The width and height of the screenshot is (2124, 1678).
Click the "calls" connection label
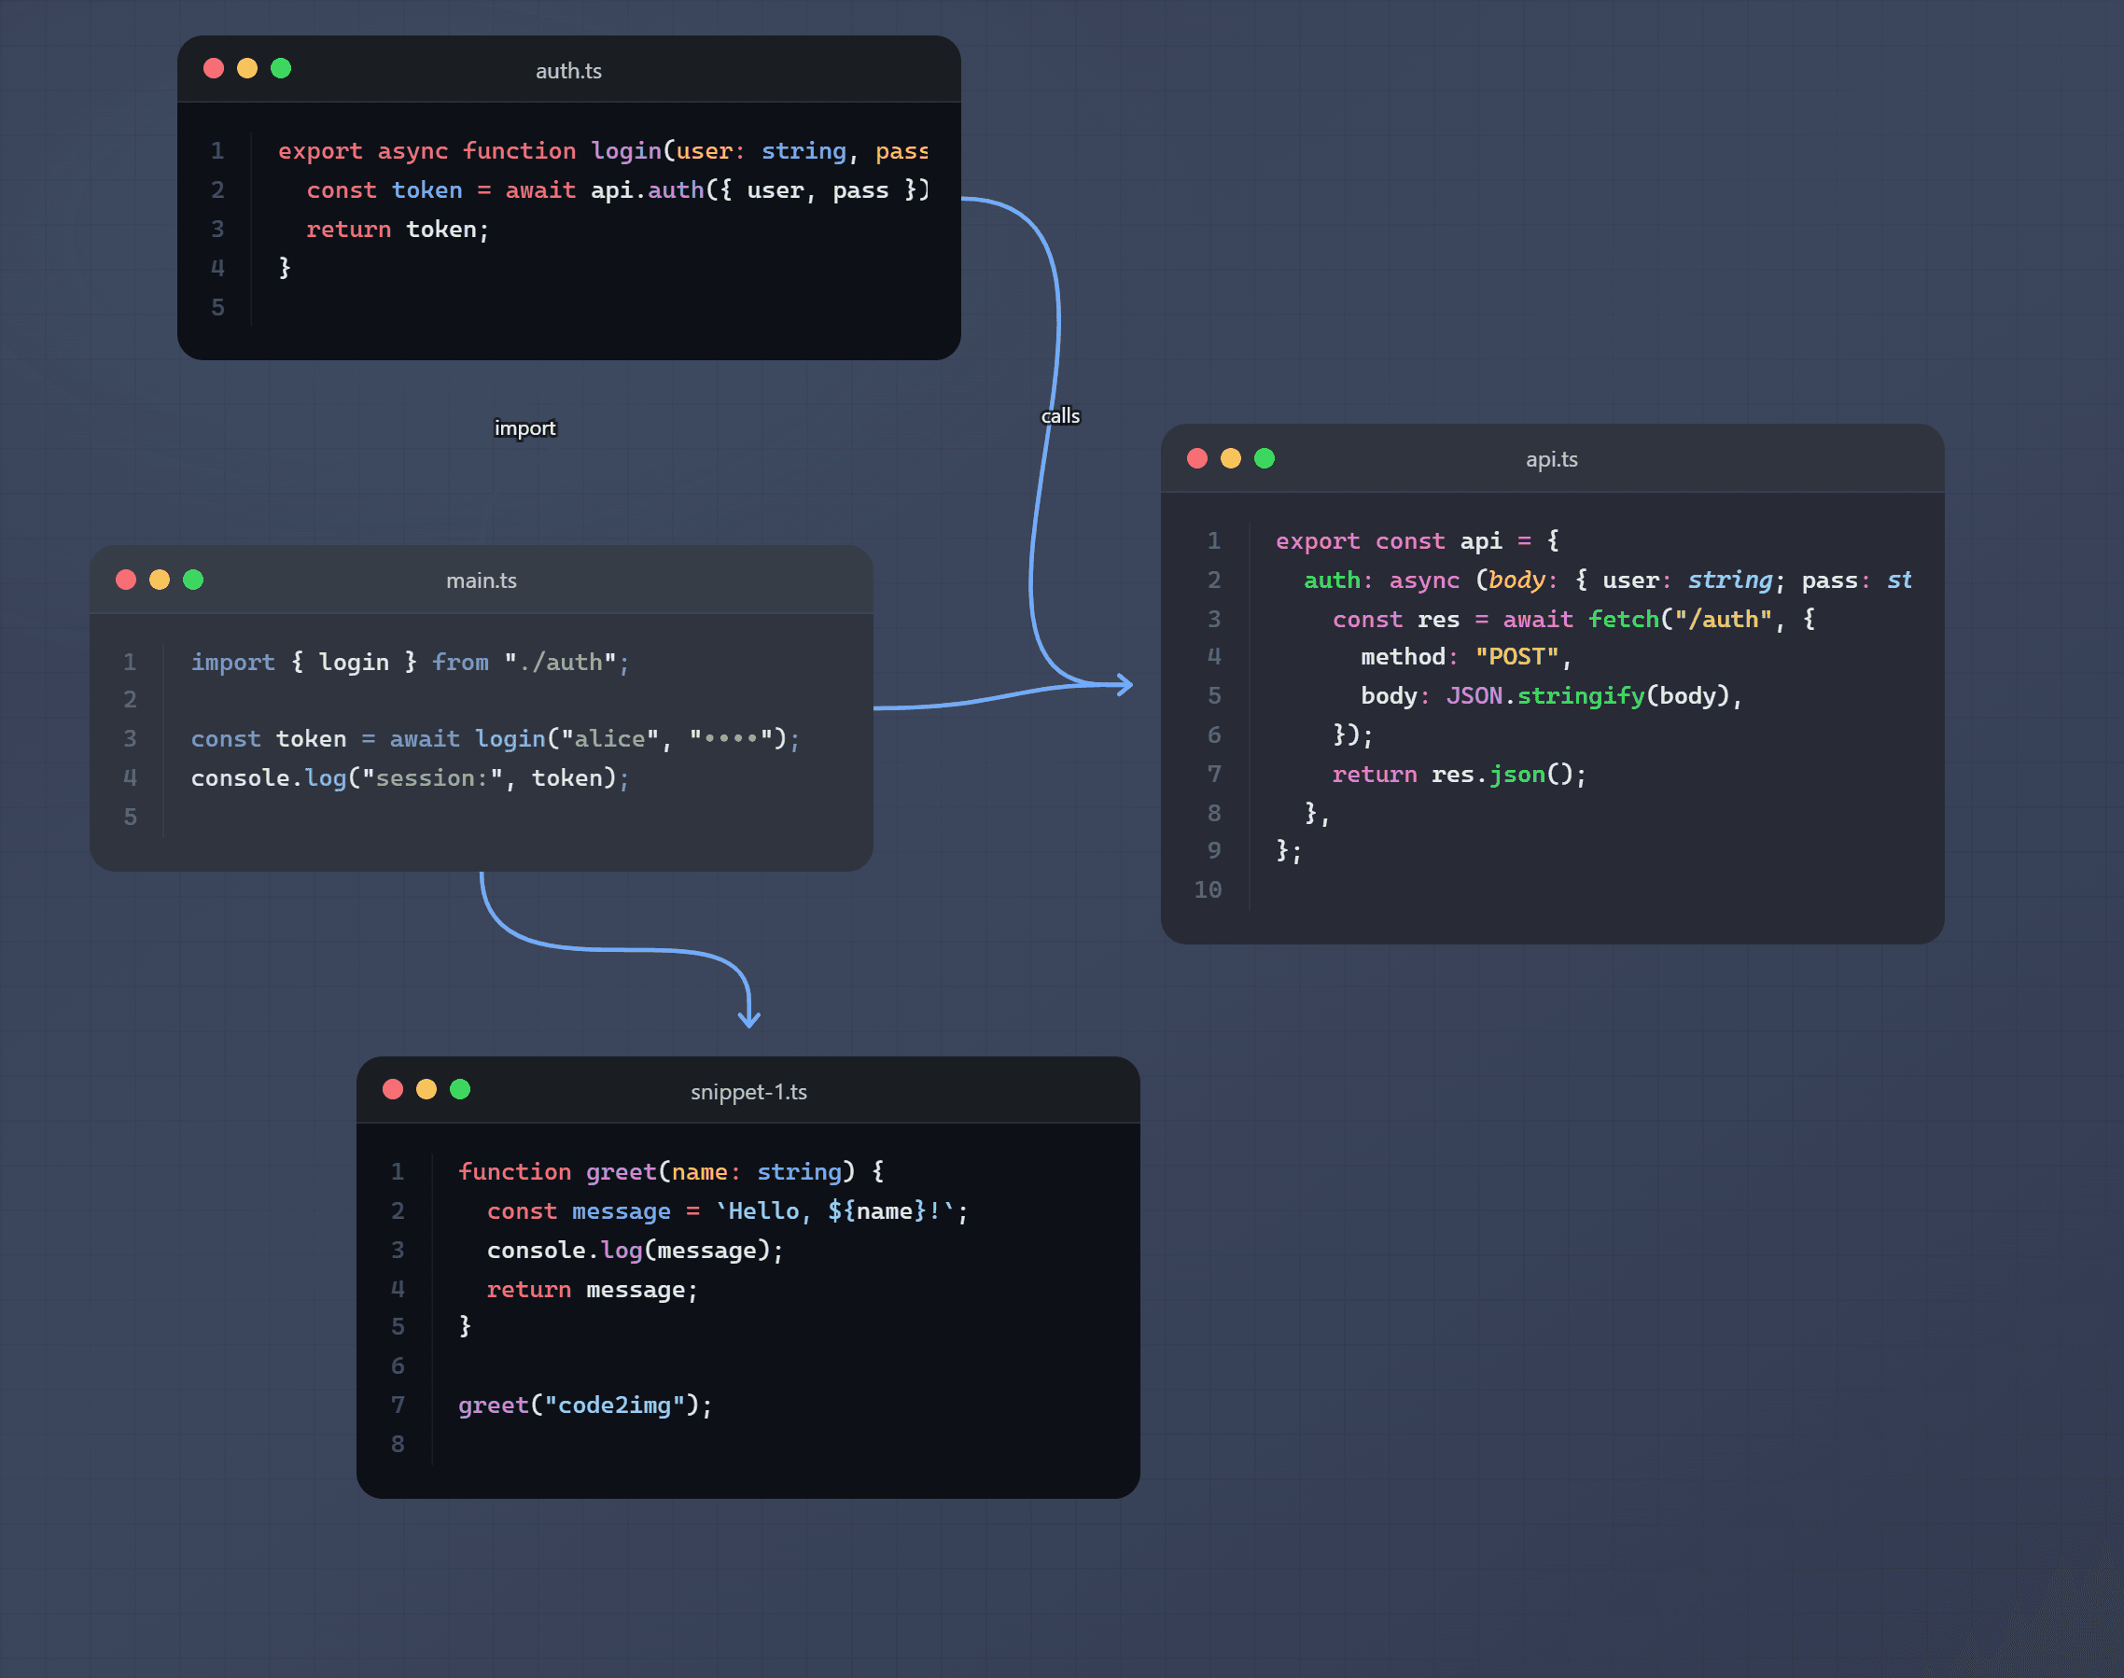click(x=1060, y=416)
